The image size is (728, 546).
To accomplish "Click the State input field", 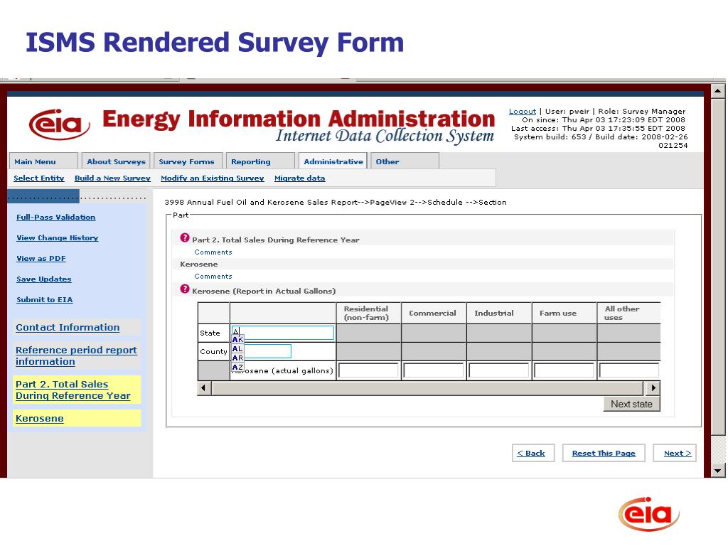I will pyautogui.click(x=283, y=333).
